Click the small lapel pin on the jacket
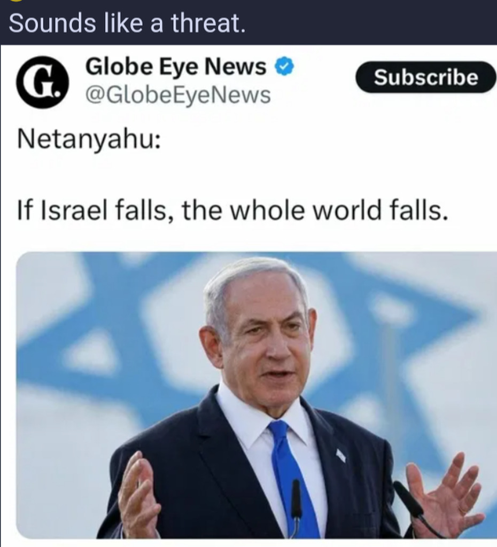This screenshot has height=547, width=497. point(341,455)
